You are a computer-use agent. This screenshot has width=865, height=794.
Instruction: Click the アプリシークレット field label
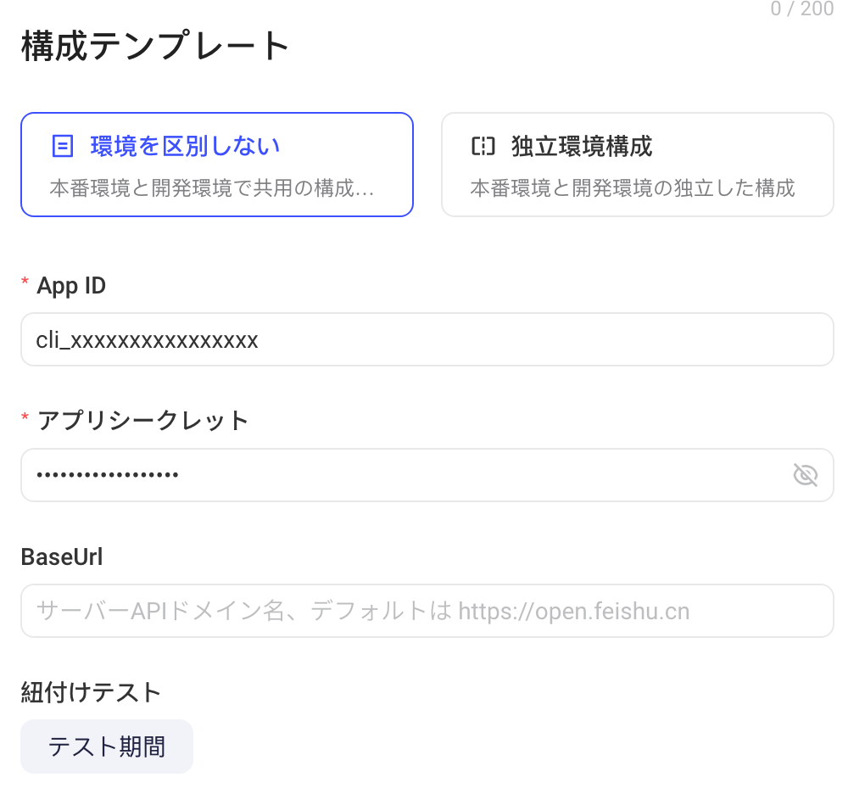(x=142, y=421)
